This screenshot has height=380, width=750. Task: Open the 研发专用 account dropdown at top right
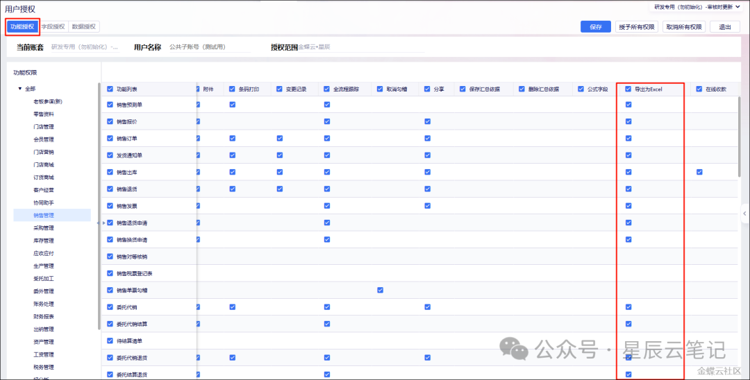[x=692, y=7]
